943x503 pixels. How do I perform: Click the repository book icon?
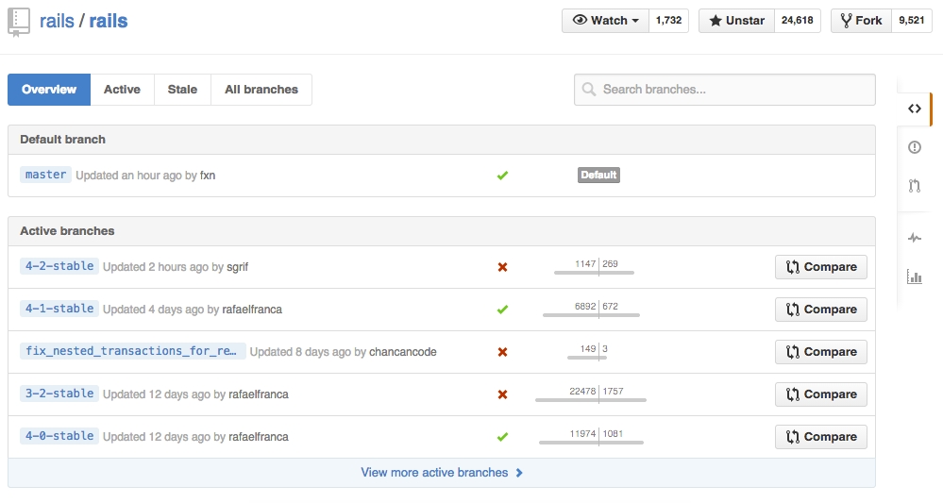coord(19,21)
